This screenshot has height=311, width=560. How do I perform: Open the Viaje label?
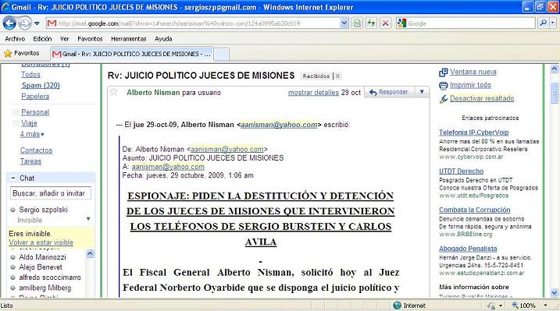29,123
